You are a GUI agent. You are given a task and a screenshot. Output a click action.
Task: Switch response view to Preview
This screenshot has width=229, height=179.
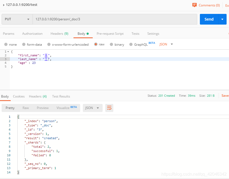point(43,108)
